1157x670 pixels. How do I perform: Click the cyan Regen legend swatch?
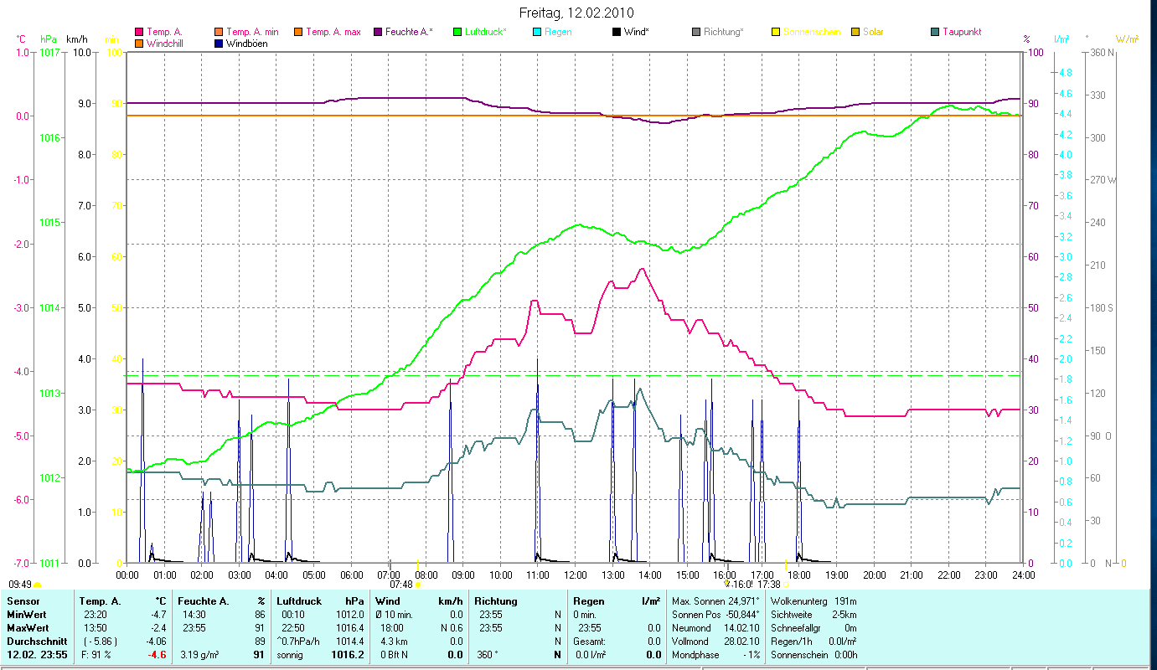(x=536, y=32)
